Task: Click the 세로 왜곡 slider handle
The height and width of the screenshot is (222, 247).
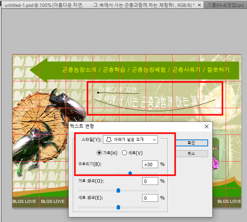Action: pyautogui.click(x=118, y=207)
